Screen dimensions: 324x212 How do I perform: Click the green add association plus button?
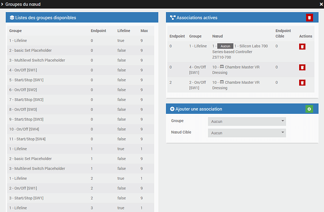point(309,109)
